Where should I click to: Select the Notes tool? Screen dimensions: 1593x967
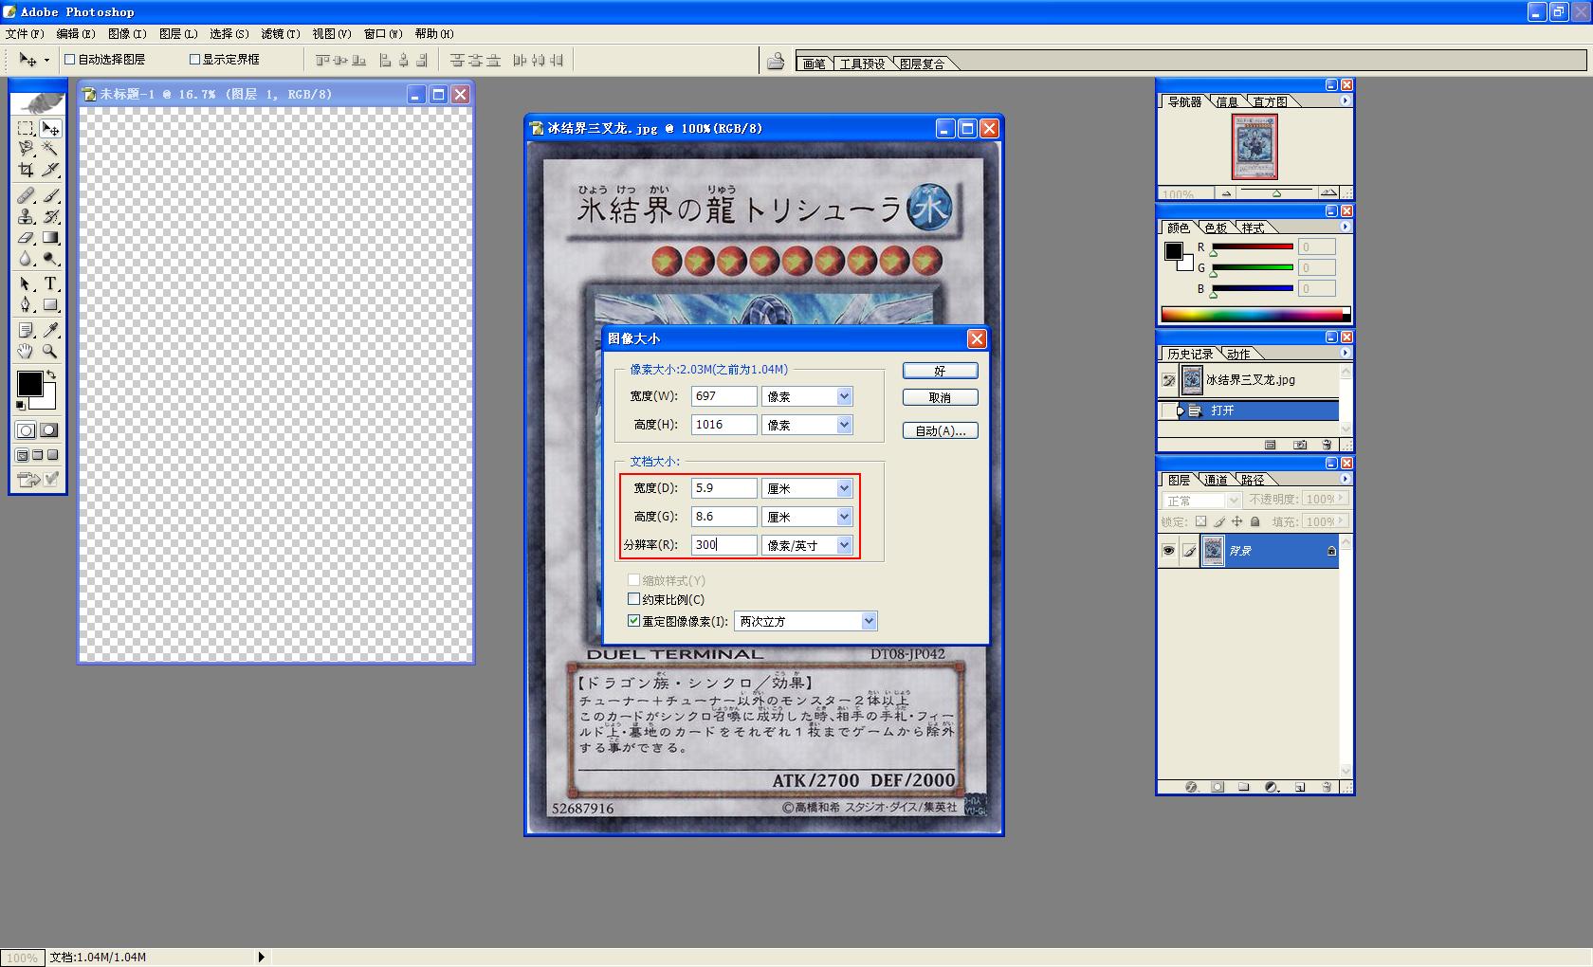point(27,331)
